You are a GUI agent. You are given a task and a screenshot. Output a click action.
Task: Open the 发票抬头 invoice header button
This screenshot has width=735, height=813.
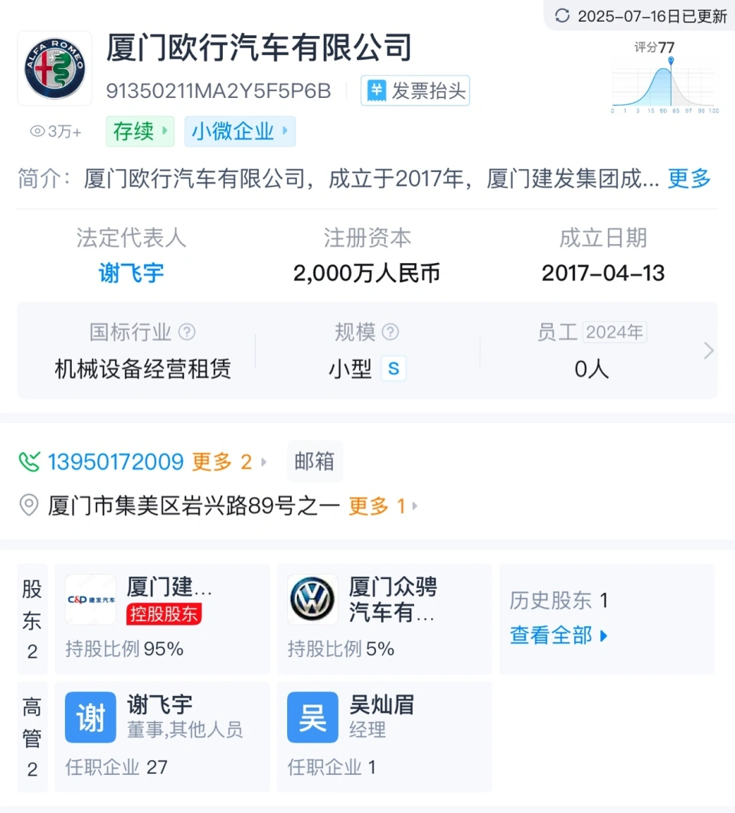415,91
